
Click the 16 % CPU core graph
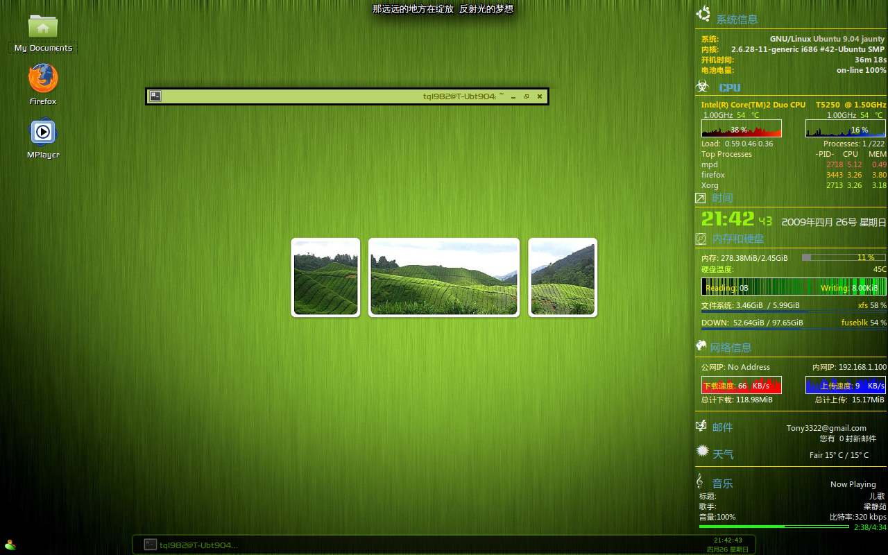pos(846,128)
